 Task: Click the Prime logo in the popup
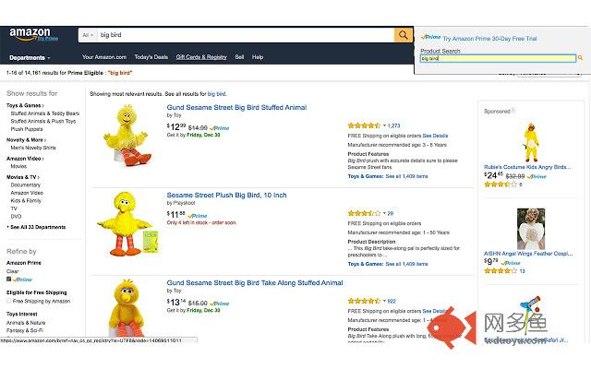[430, 38]
